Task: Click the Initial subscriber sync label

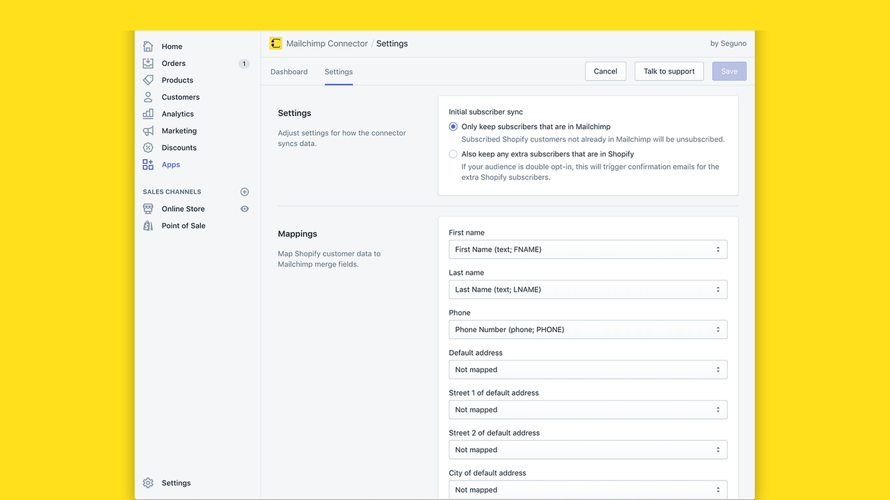Action: click(486, 112)
